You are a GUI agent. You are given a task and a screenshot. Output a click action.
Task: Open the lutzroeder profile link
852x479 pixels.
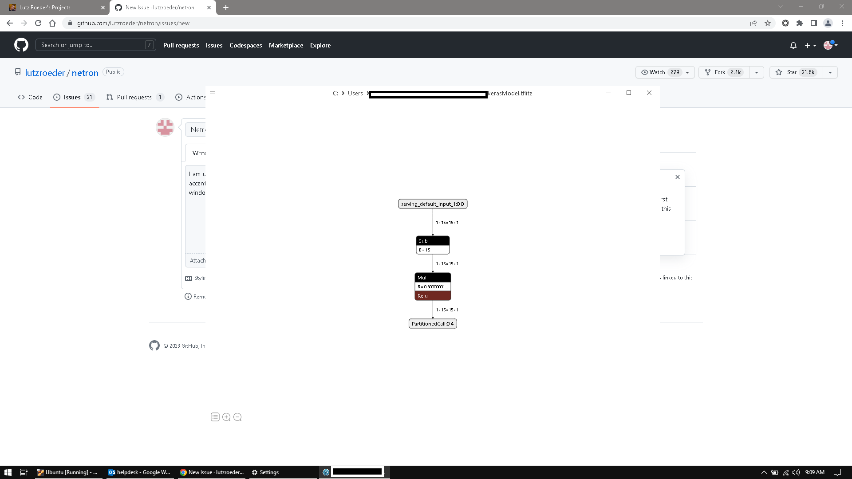pos(44,73)
